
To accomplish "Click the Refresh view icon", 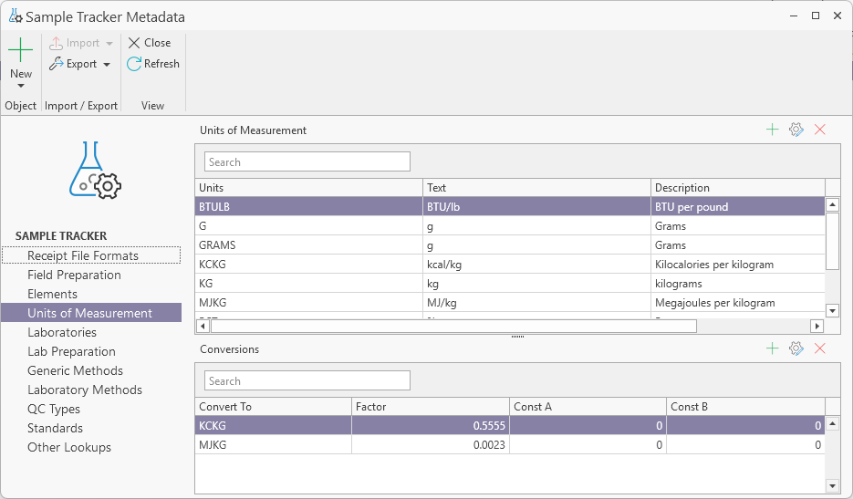I will [x=134, y=64].
